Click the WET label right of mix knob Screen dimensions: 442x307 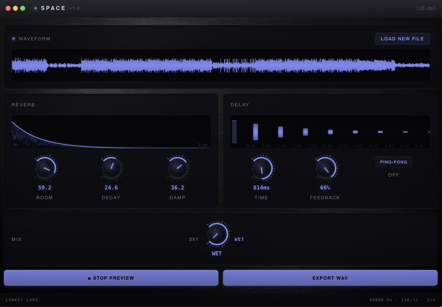coord(239,239)
